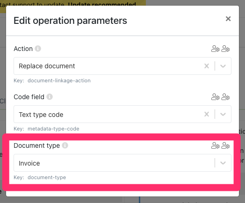Clear the Replace document selection
This screenshot has width=245, height=203.
207,66
